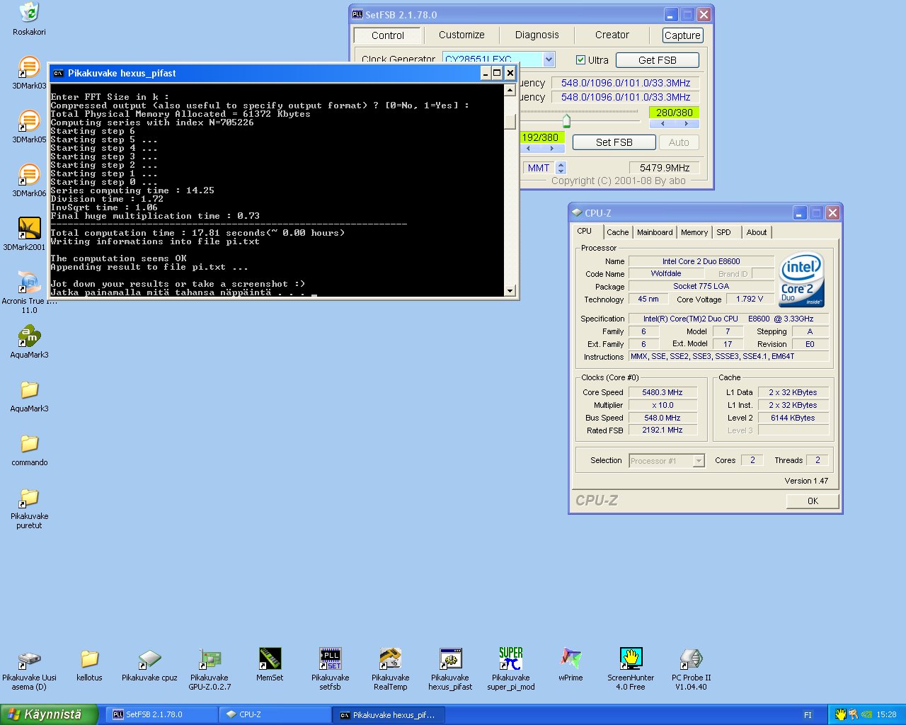Click the FSB slider thumb in SetFSB
This screenshot has width=906, height=725.
566,120
